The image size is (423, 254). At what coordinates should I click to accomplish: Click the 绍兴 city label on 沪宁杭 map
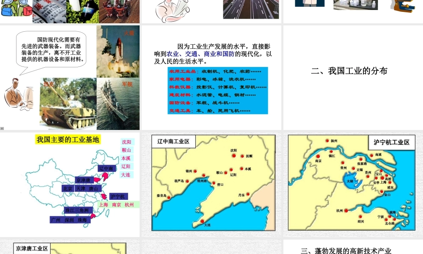[361, 221]
